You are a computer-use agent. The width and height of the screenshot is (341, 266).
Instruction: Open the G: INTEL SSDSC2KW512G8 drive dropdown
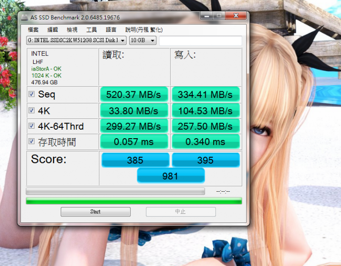point(76,40)
